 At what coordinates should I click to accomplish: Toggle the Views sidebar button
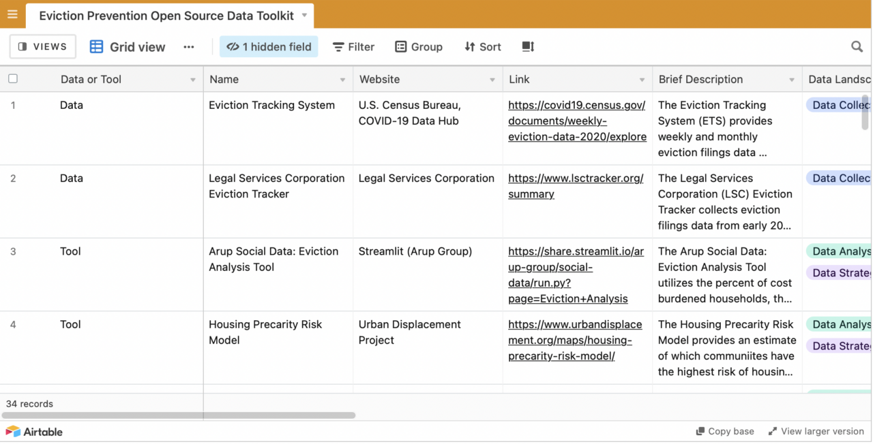point(42,47)
